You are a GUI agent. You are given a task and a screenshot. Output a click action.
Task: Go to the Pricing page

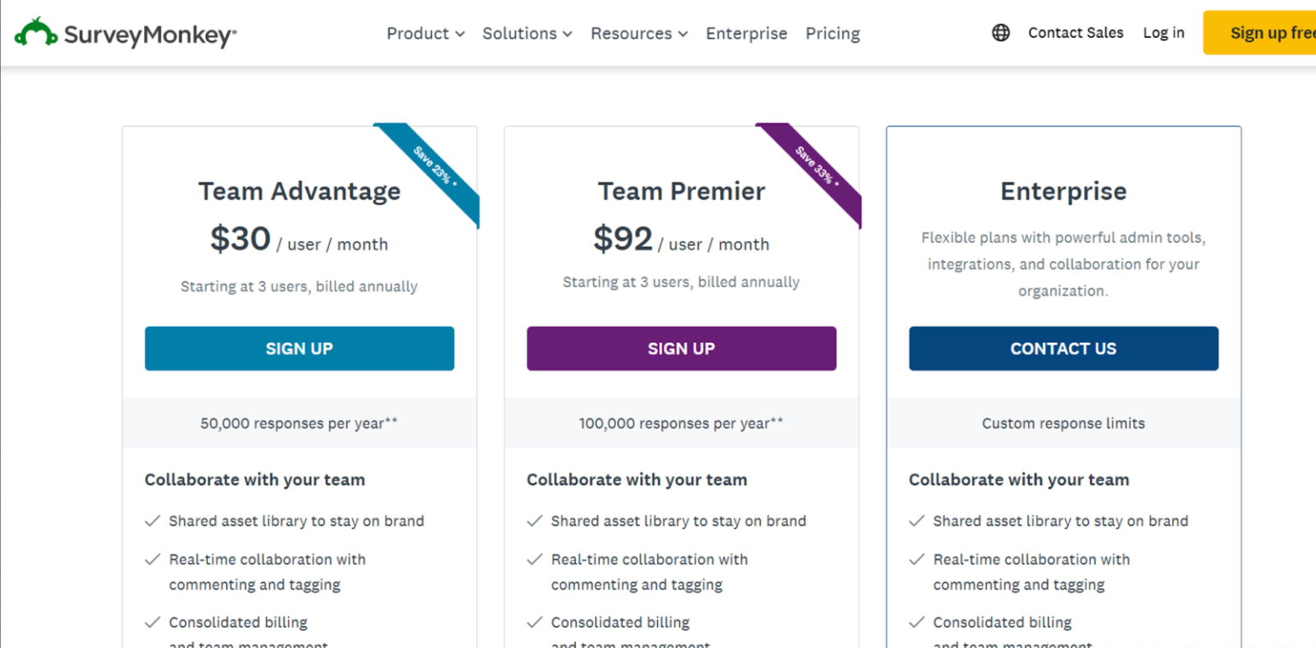click(833, 33)
